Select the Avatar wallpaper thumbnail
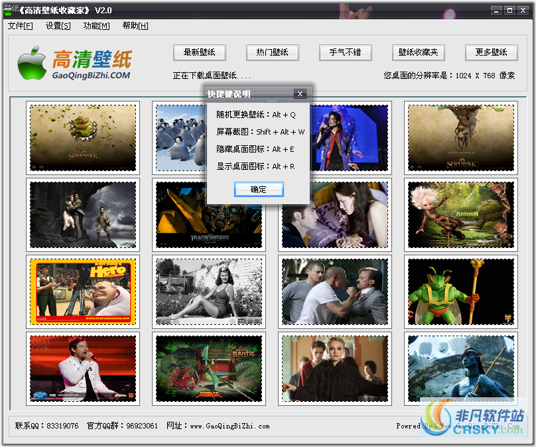 [460, 369]
